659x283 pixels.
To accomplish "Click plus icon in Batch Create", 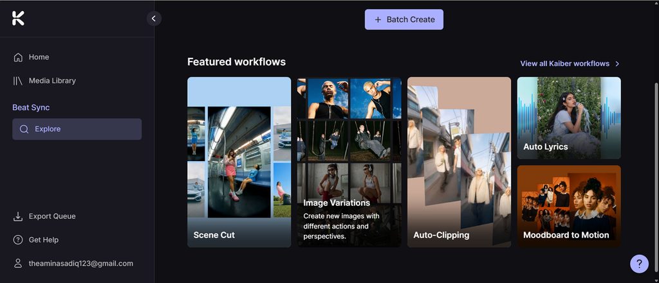I will (x=378, y=20).
